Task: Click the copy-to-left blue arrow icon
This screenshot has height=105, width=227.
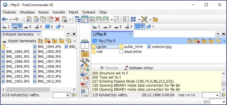Action: click(x=85, y=72)
